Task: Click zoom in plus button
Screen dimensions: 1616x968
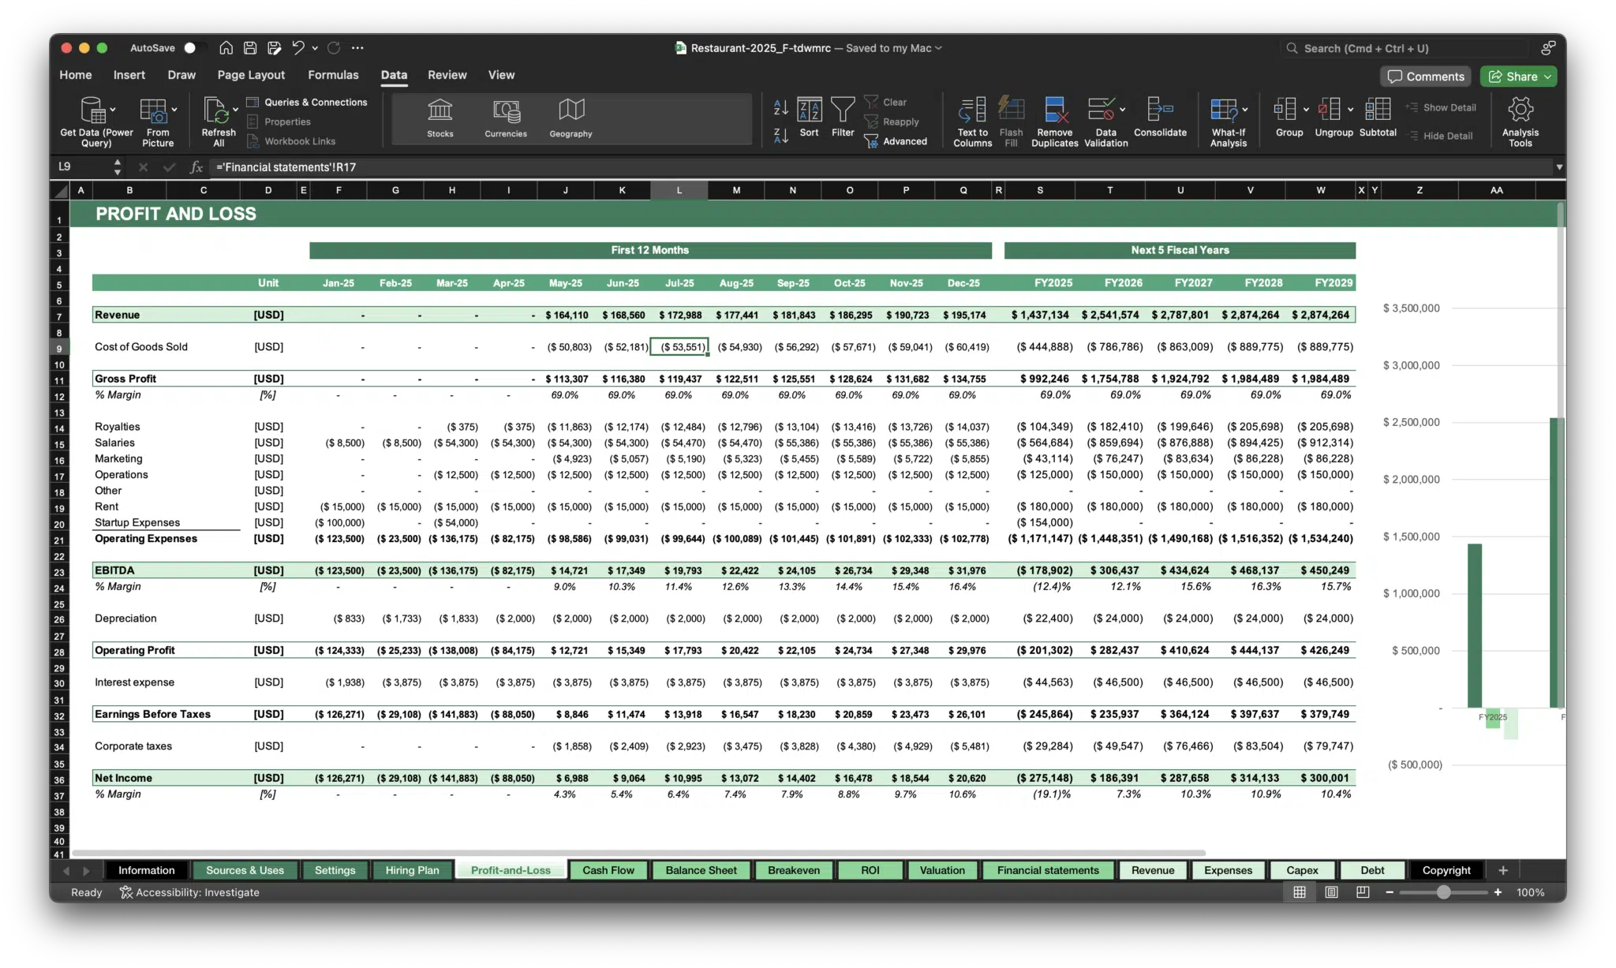Action: 1498,892
